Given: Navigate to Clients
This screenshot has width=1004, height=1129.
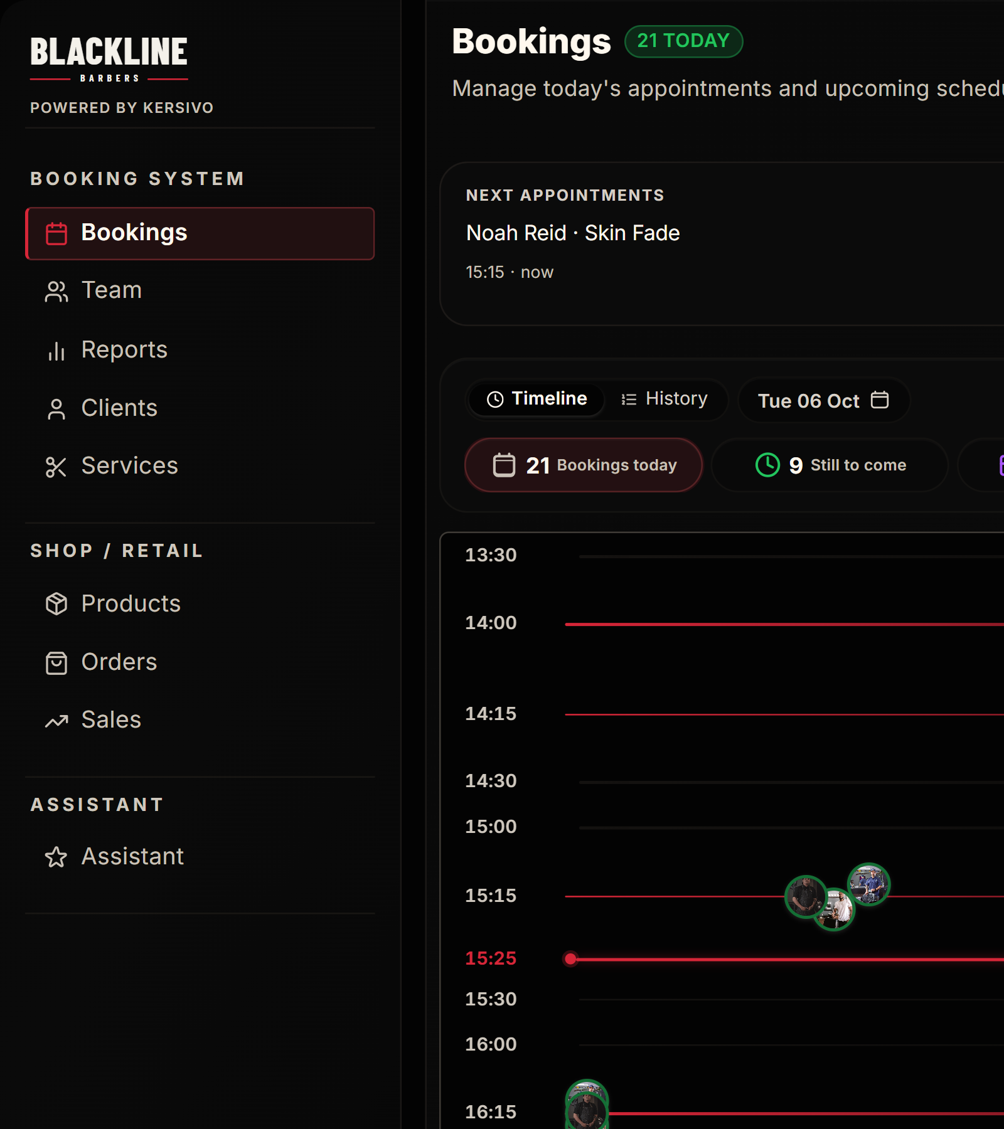Looking at the screenshot, I should click(x=200, y=408).
